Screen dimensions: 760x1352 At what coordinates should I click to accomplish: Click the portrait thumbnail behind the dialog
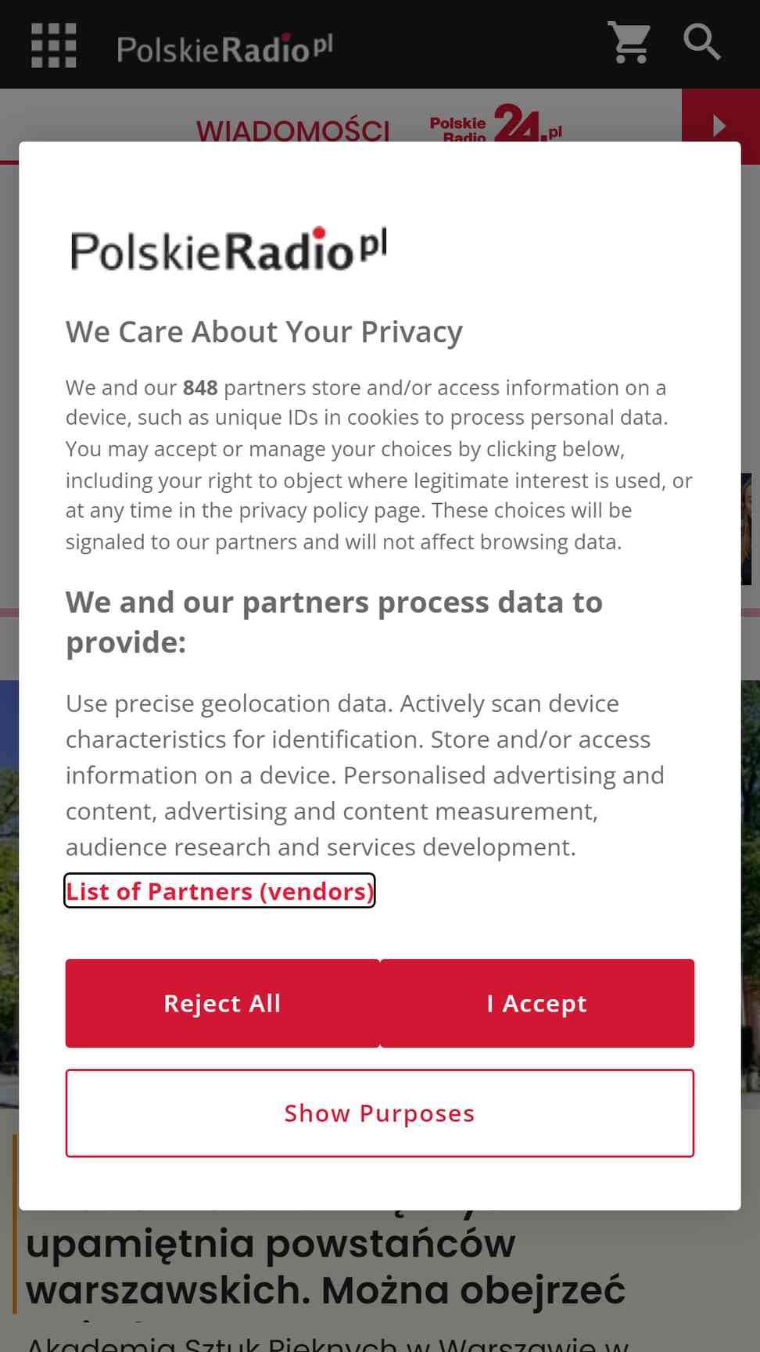[x=749, y=529]
